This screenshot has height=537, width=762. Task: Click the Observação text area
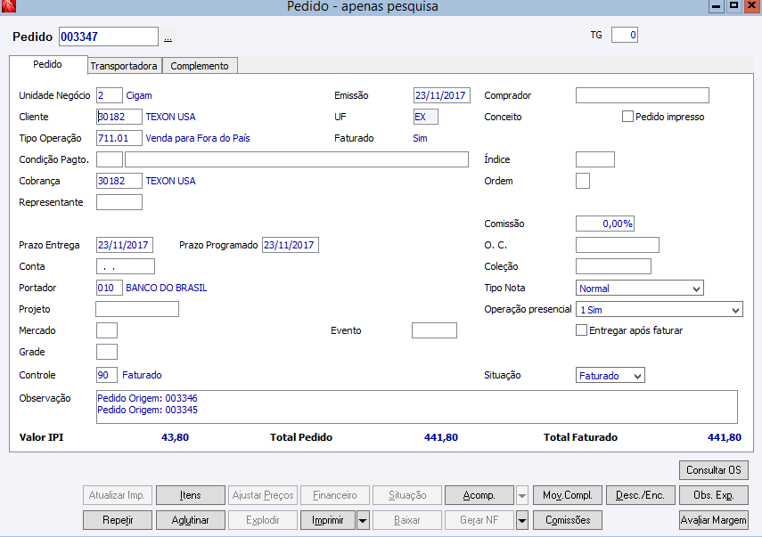point(417,407)
